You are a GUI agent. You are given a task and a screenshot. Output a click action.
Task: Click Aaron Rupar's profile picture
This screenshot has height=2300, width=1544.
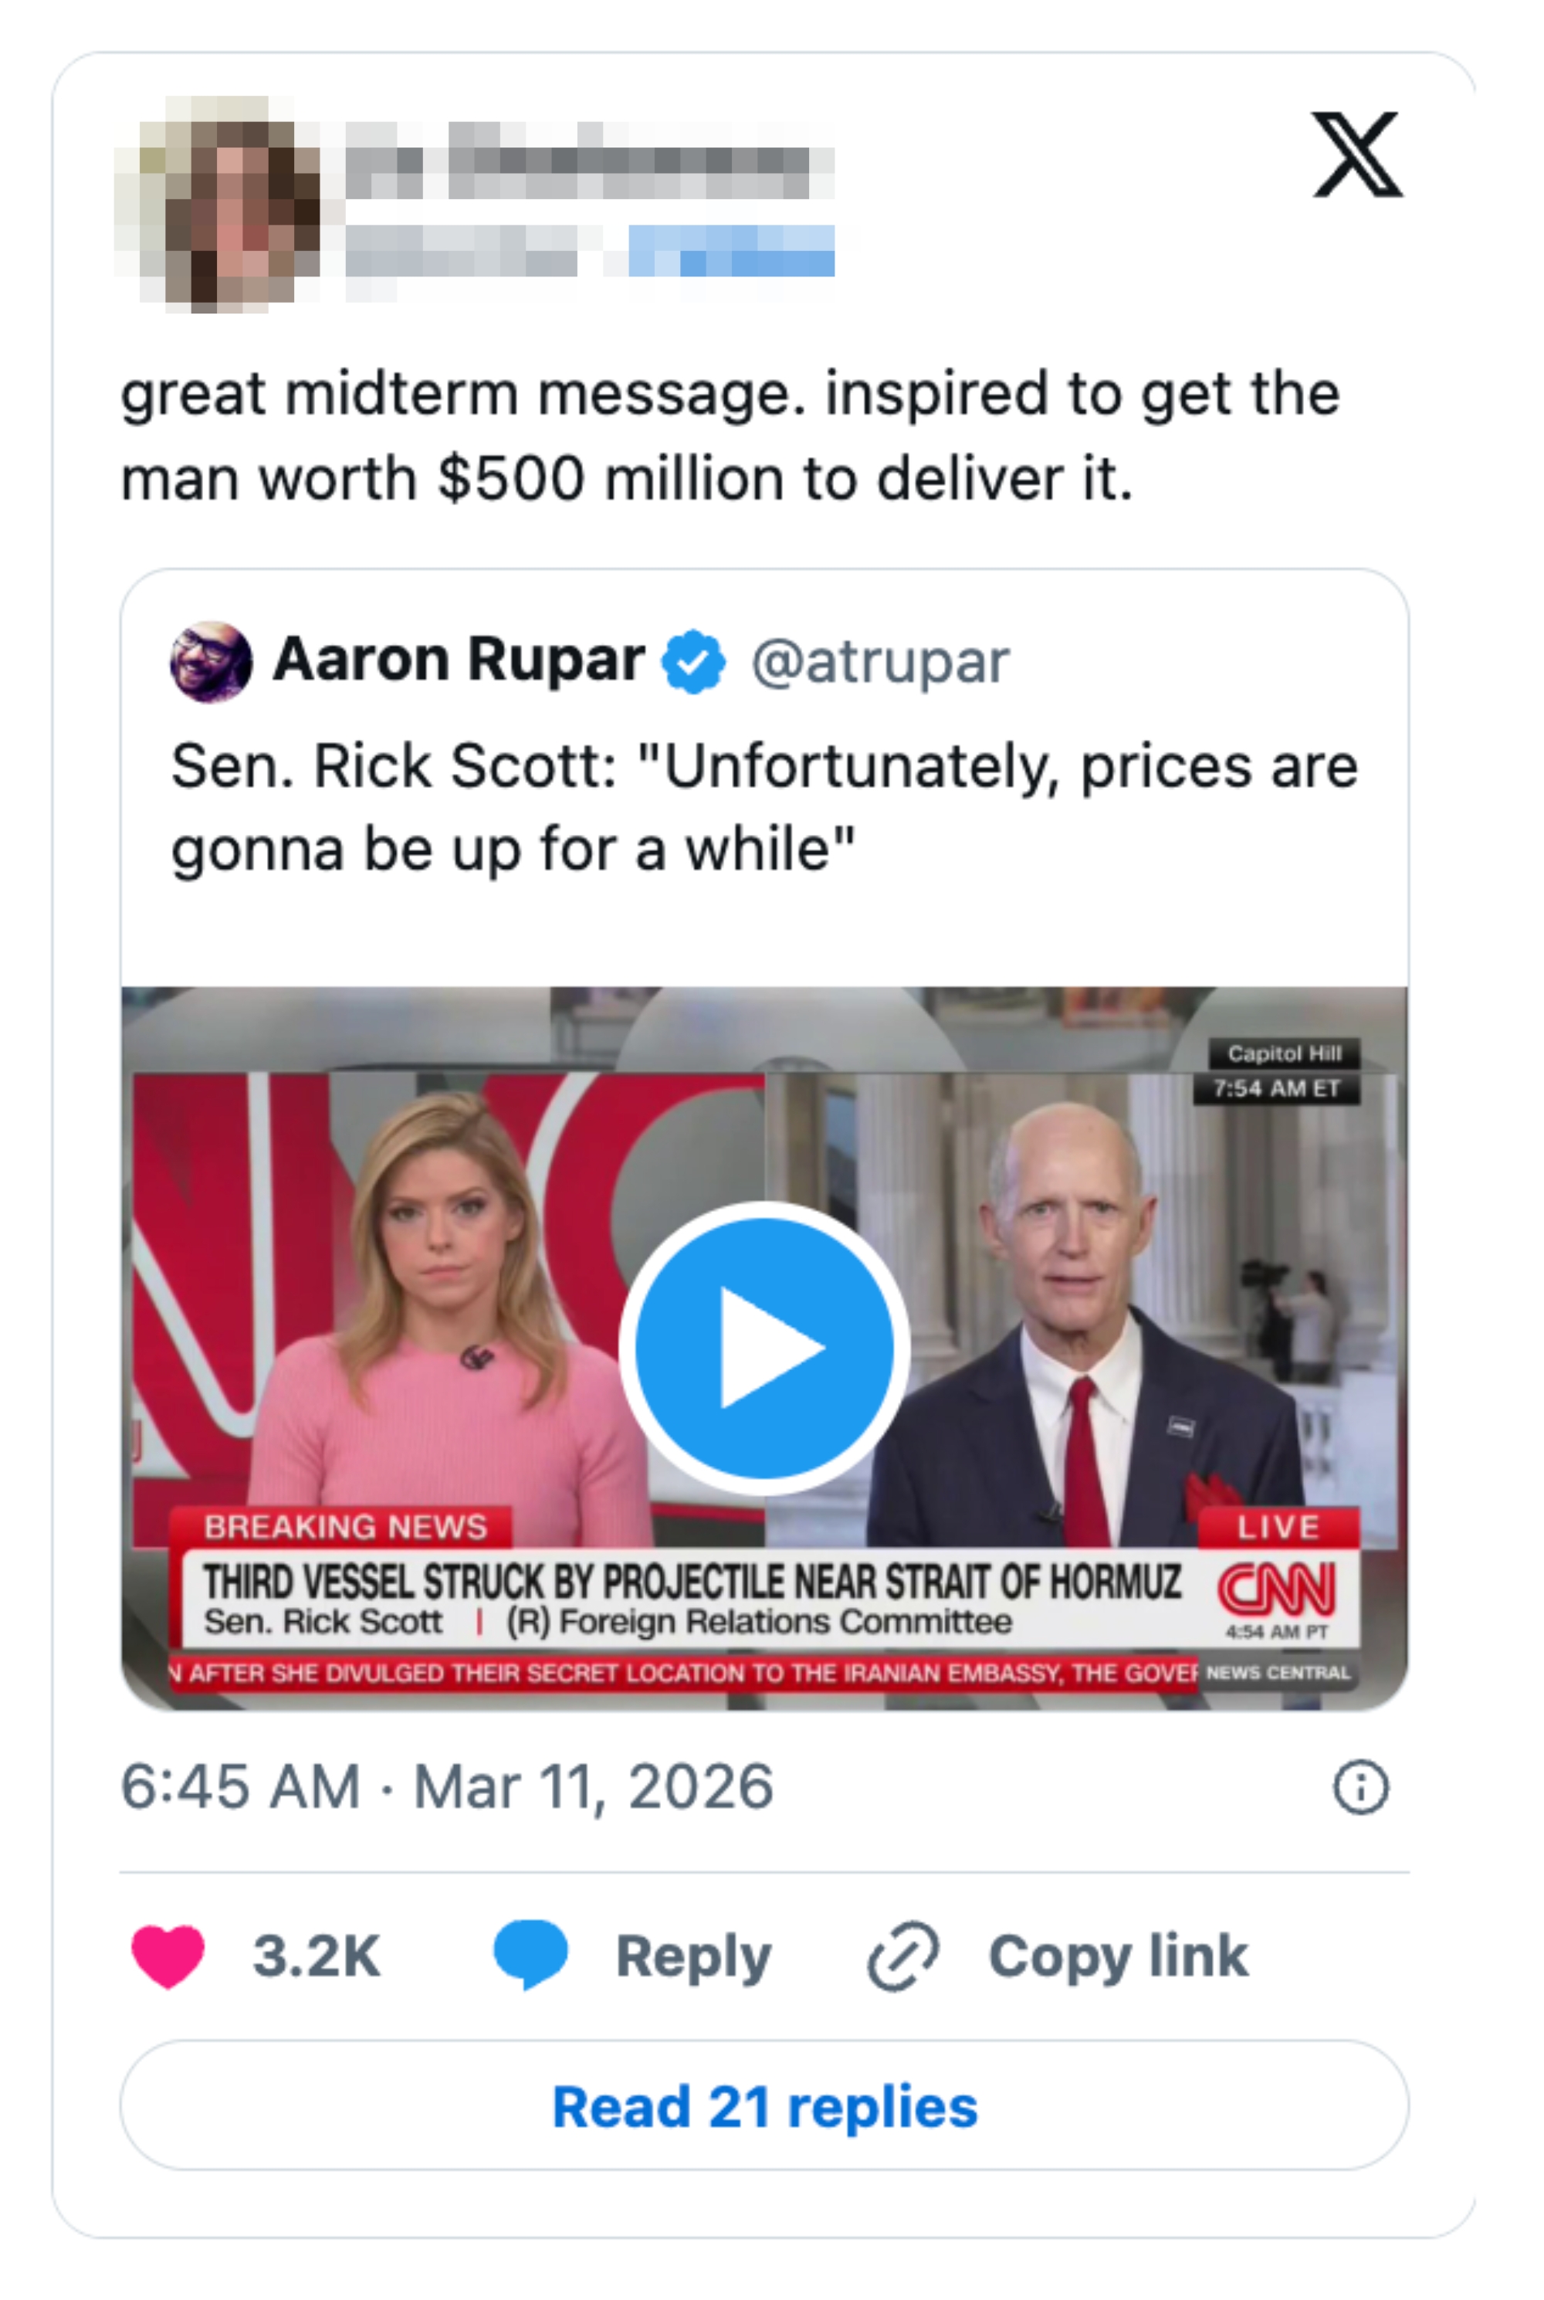click(x=211, y=661)
